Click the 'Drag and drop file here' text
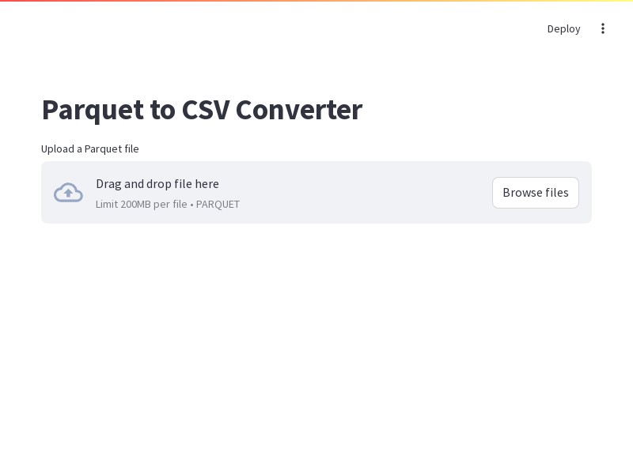The image size is (633, 474). 157,184
